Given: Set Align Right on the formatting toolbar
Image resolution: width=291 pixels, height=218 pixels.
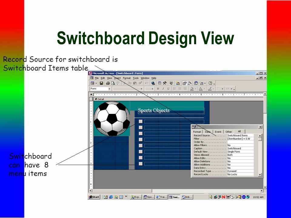Looking at the screenshot, I should 185,89.
